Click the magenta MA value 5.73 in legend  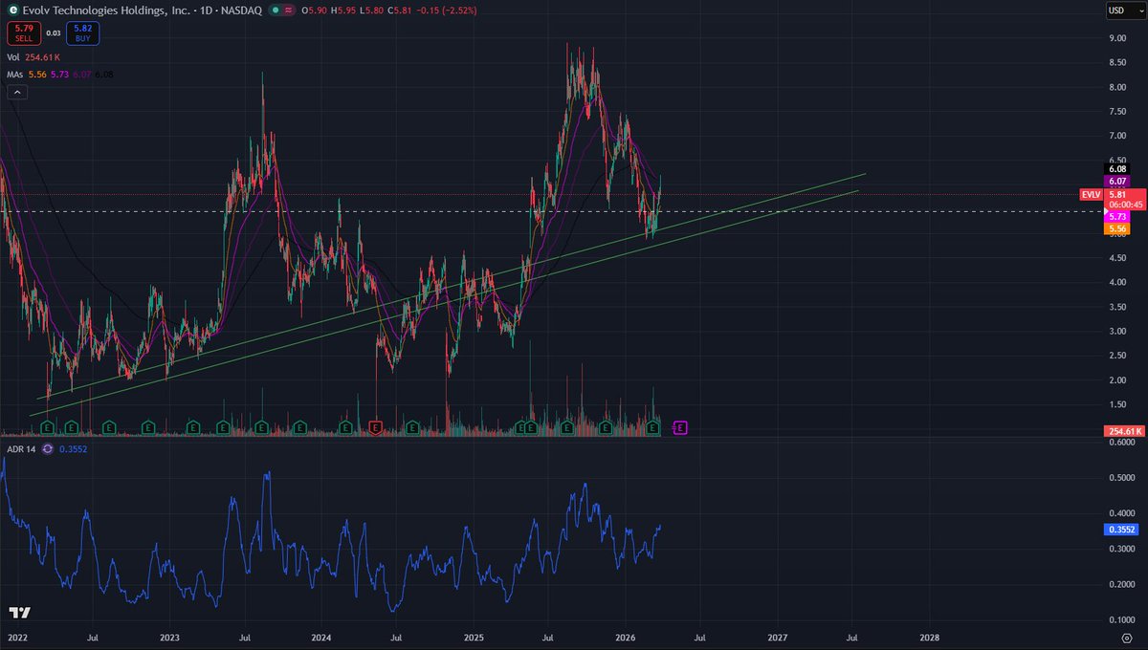58,75
